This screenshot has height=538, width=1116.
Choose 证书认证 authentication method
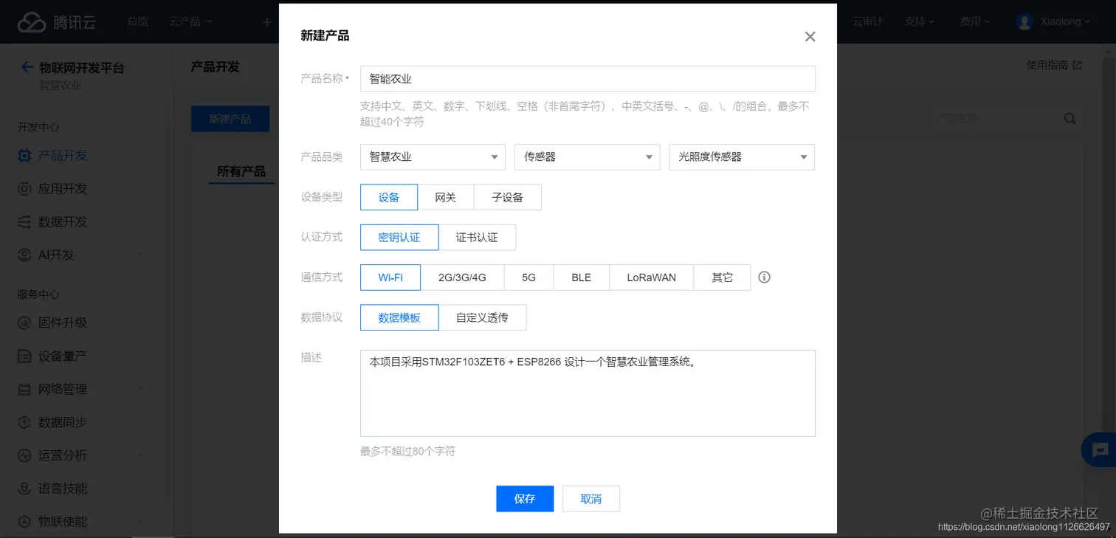coord(477,237)
